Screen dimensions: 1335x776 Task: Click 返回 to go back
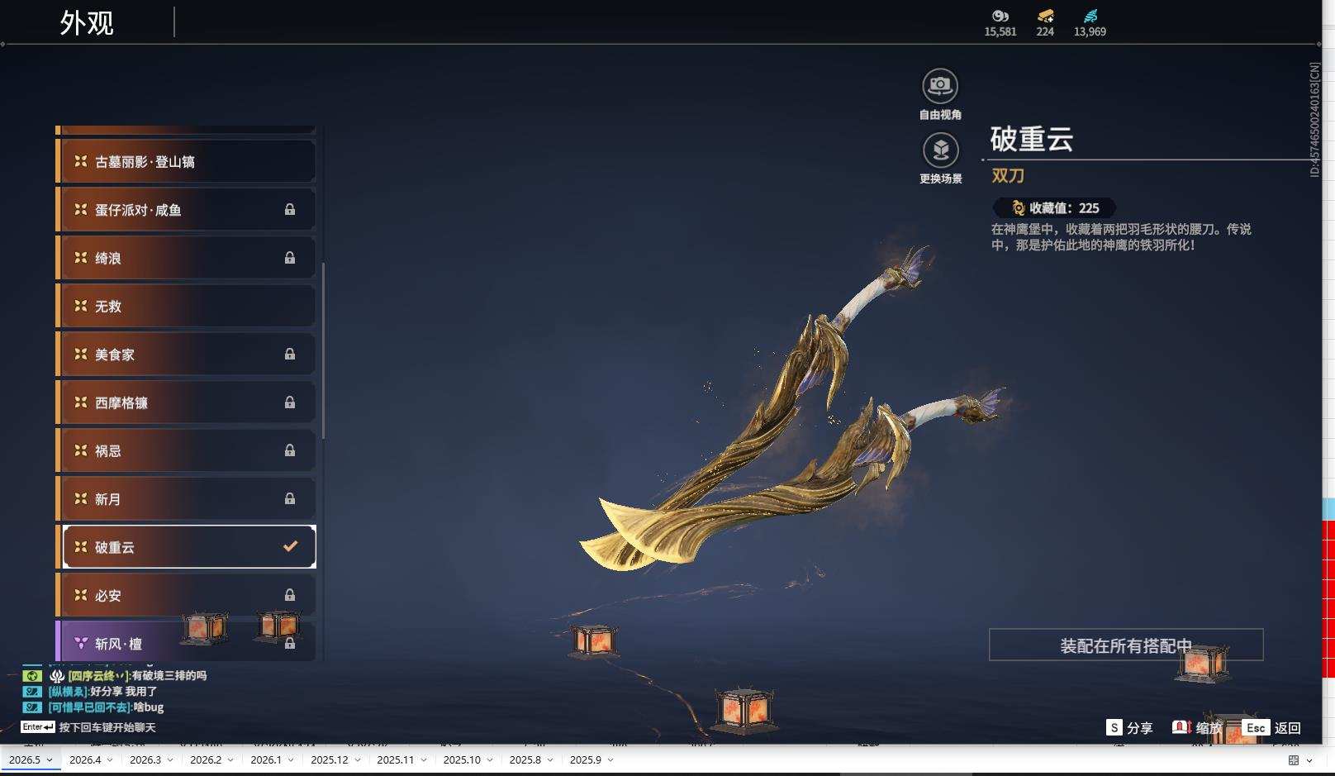click(1287, 728)
